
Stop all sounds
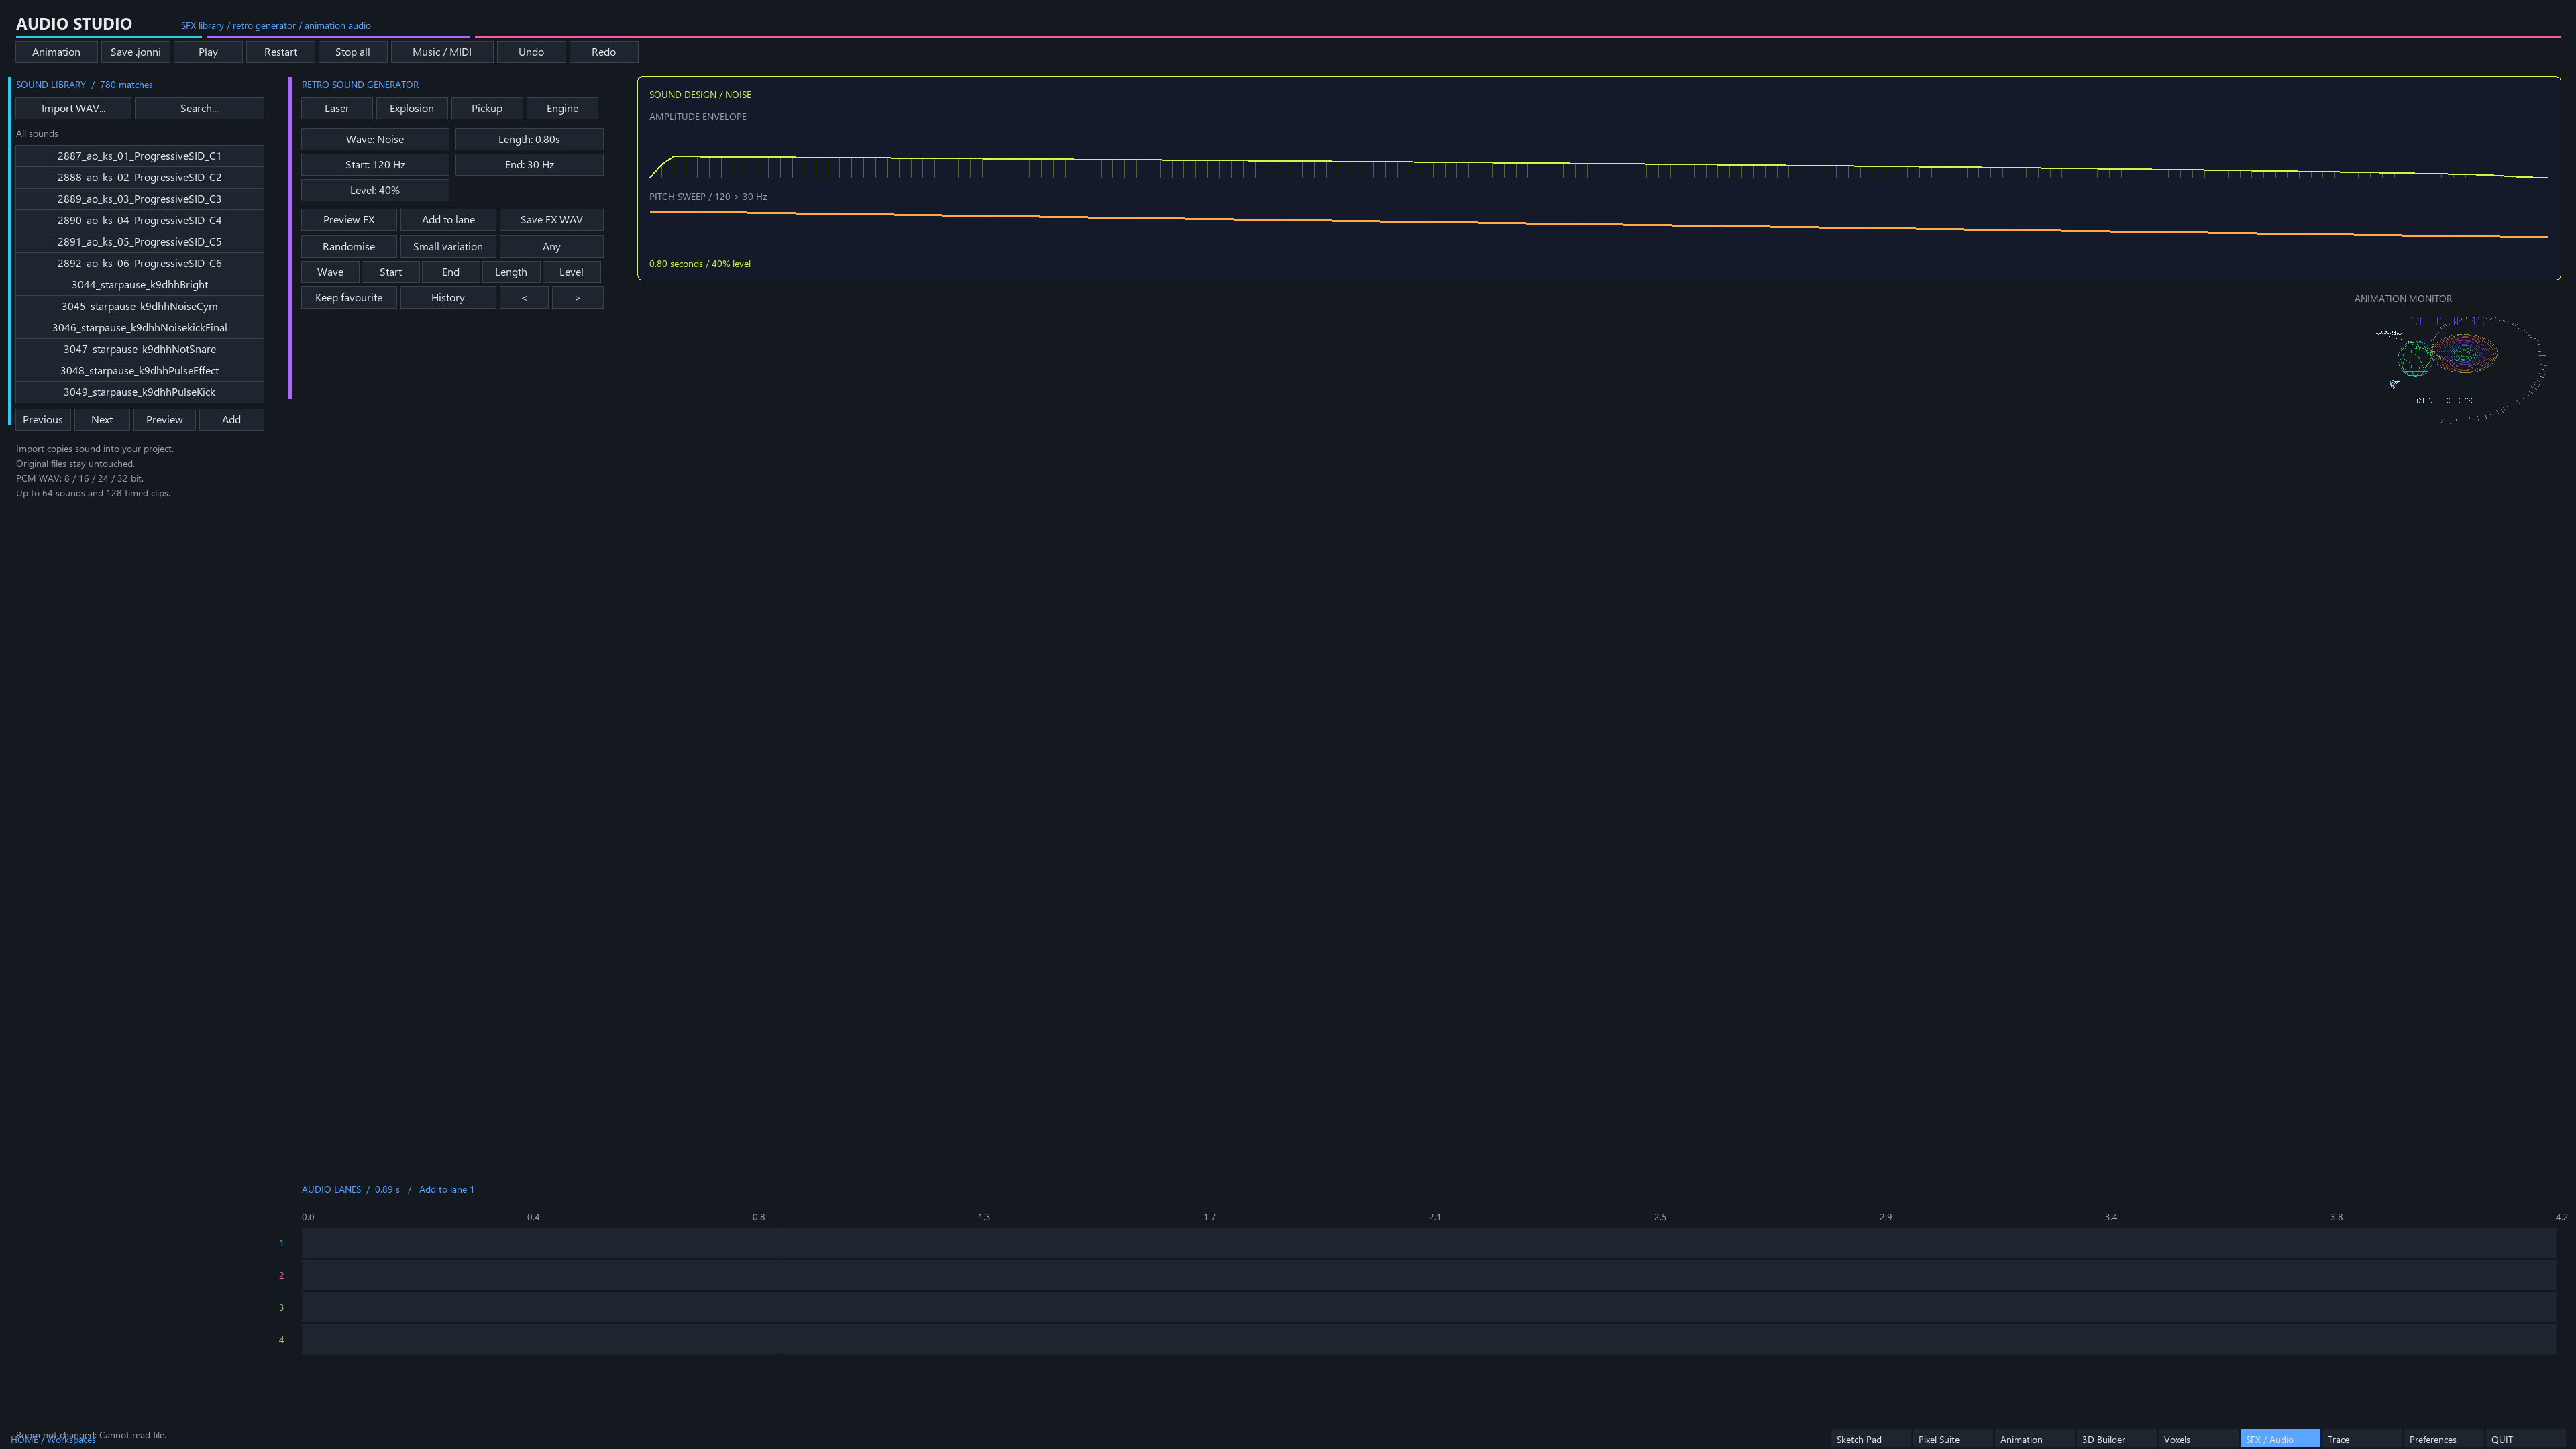(352, 52)
